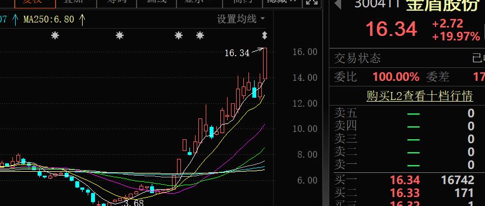The height and width of the screenshot is (206, 485).
Task: Click the 卖一 order book row label
Action: 346,165
